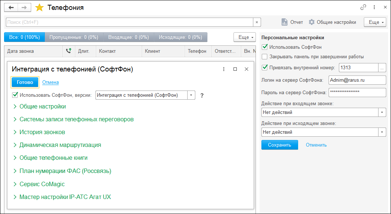The height and width of the screenshot is (214, 391).
Task: Open the question mark help icon
Action: 202,95
